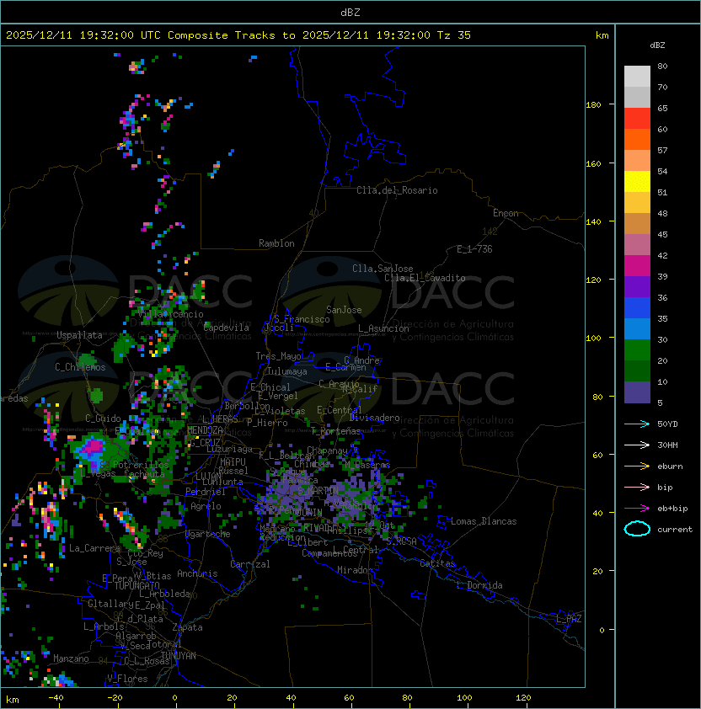
Task: Click the 'Tres_Mayo' map label
Action: pos(278,356)
